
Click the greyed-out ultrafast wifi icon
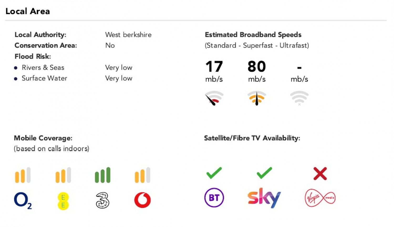point(299,98)
